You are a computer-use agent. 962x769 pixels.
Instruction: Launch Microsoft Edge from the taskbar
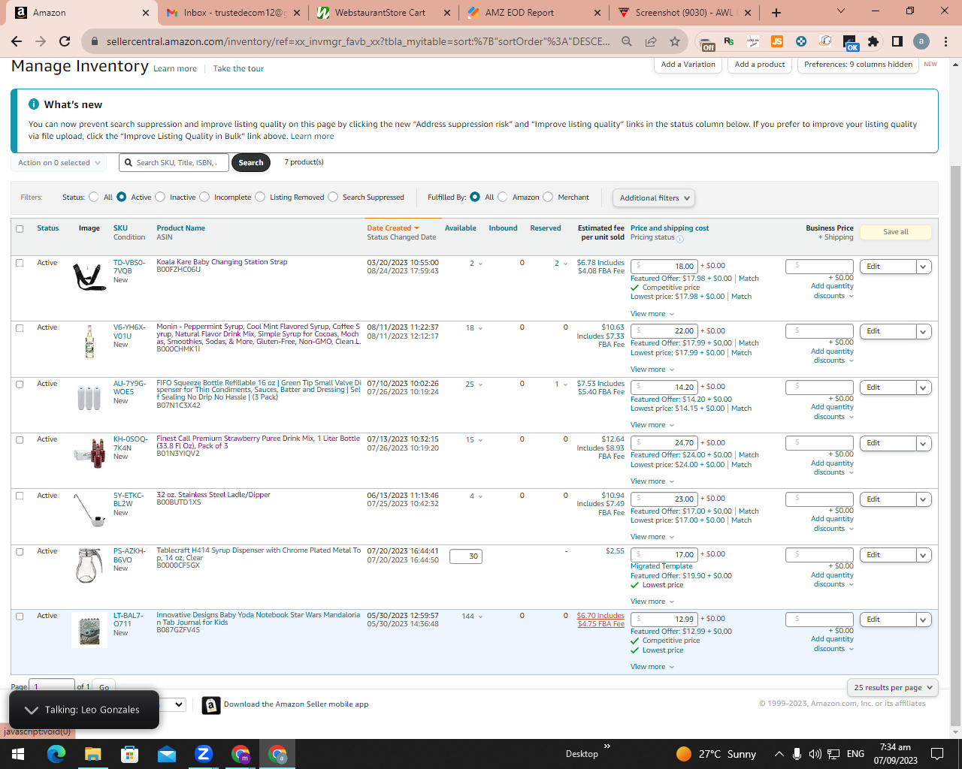(56, 754)
